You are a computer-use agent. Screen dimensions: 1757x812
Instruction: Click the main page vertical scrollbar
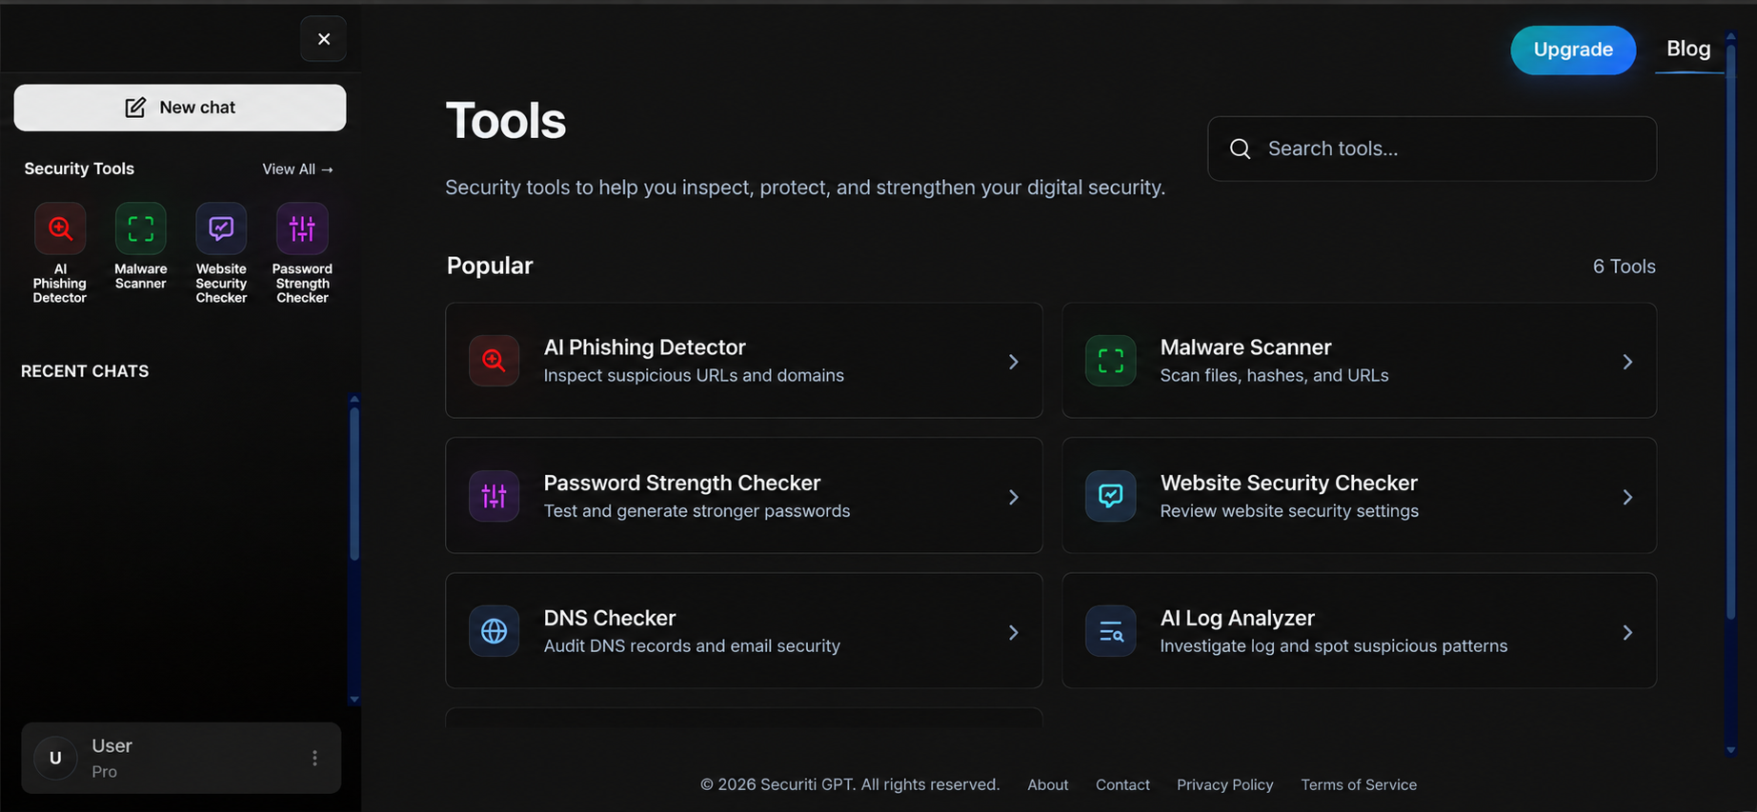click(1731, 330)
